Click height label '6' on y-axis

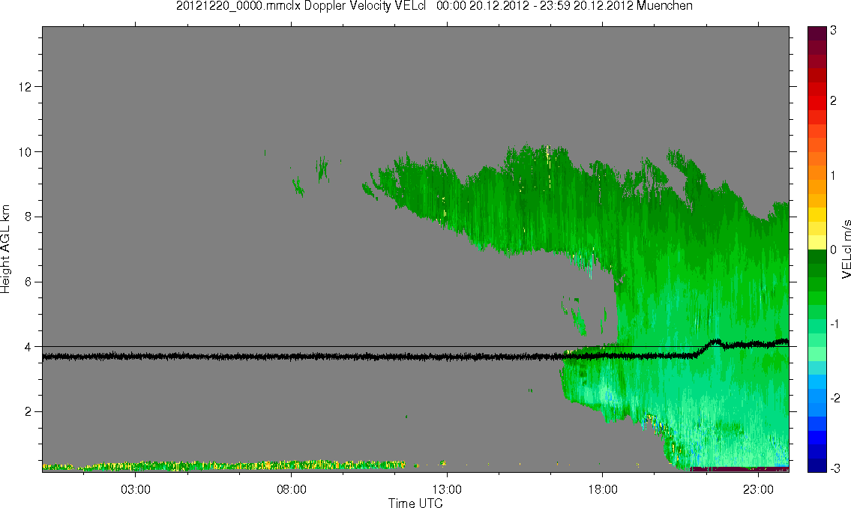(28, 282)
